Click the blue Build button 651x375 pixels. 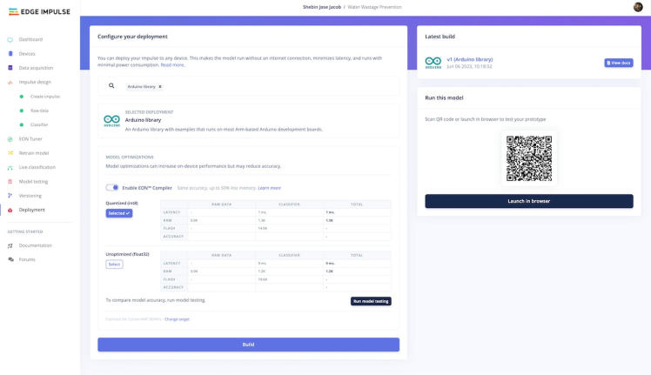point(248,345)
